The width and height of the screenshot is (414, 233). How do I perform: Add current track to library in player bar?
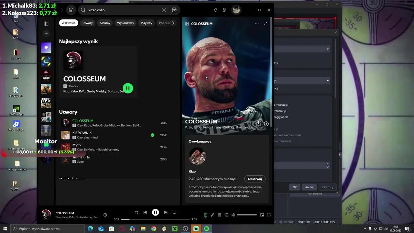(105, 215)
